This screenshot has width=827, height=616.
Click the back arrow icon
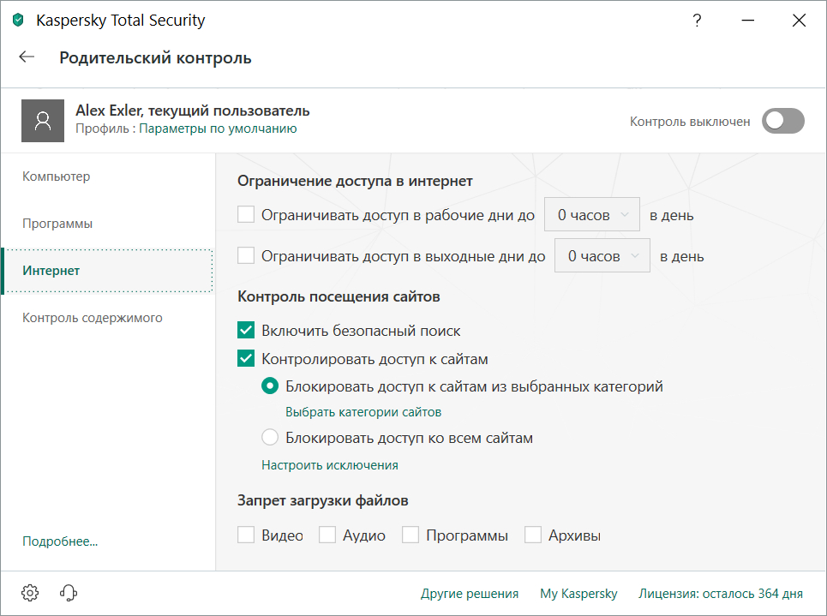tap(27, 57)
